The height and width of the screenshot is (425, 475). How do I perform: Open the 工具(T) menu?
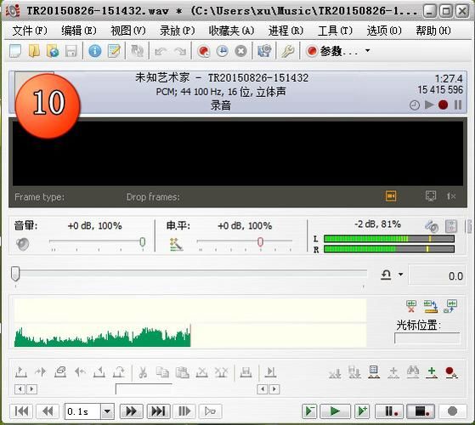click(335, 31)
